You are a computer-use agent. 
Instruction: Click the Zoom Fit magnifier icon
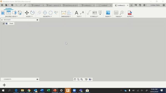click(81, 79)
